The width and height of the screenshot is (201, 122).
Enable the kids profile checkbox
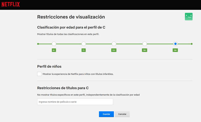(x=39, y=74)
